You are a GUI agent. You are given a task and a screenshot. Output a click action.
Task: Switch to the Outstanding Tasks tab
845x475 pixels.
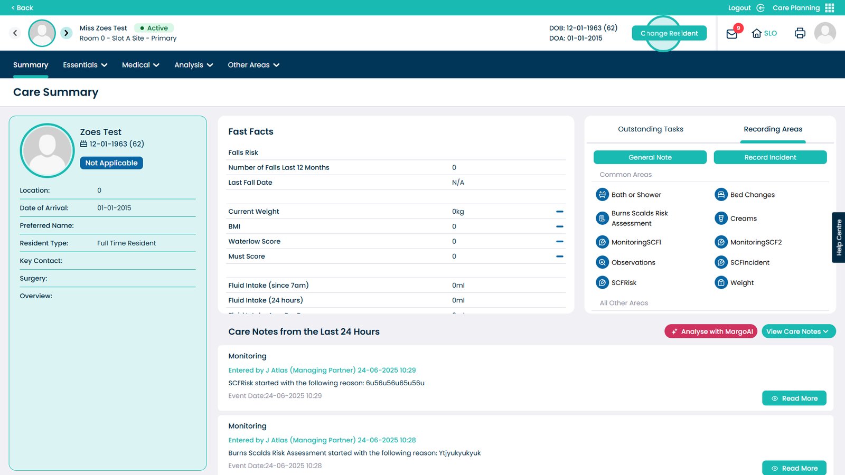point(650,129)
